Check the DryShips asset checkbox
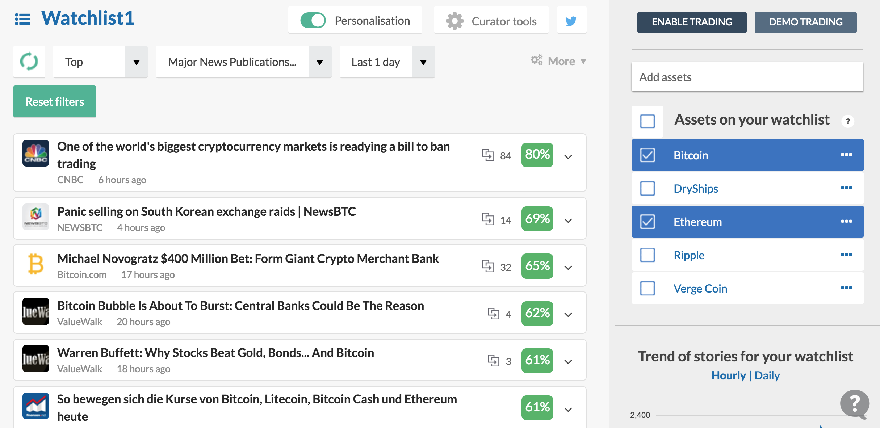 (x=647, y=188)
